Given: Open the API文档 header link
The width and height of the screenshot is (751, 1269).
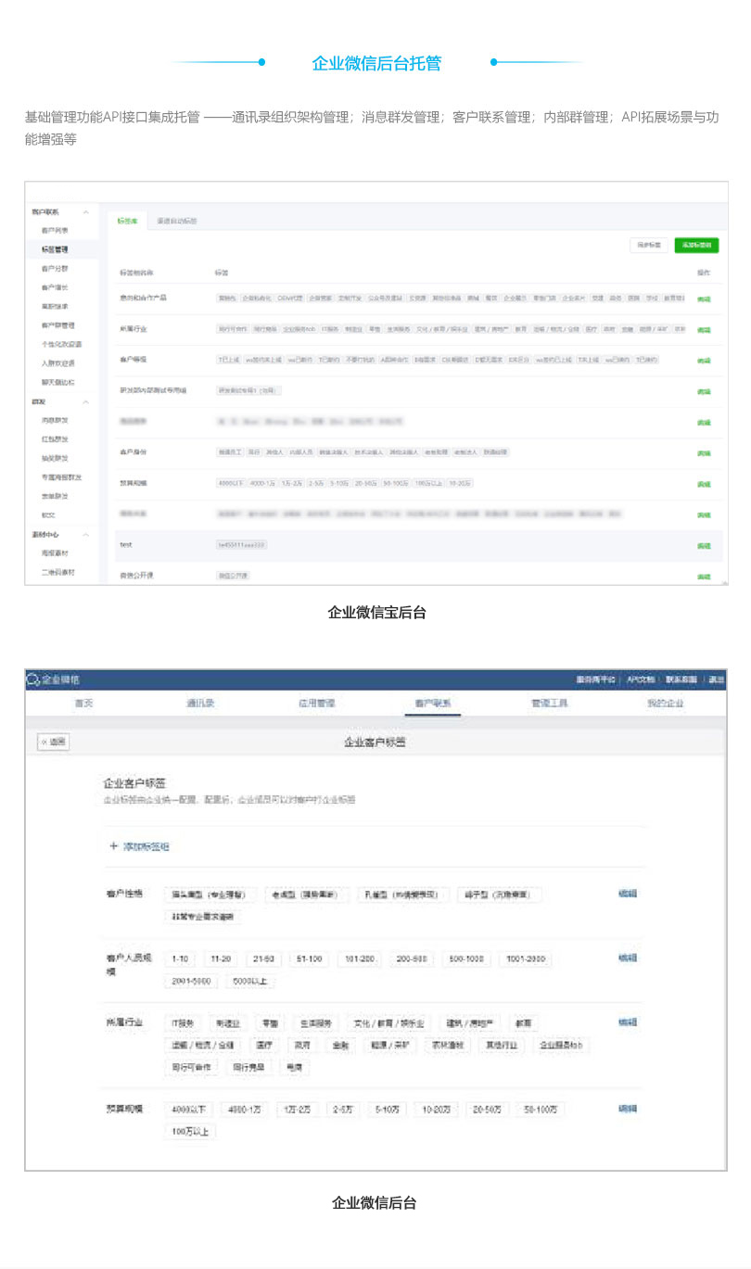Looking at the screenshot, I should pos(641,679).
